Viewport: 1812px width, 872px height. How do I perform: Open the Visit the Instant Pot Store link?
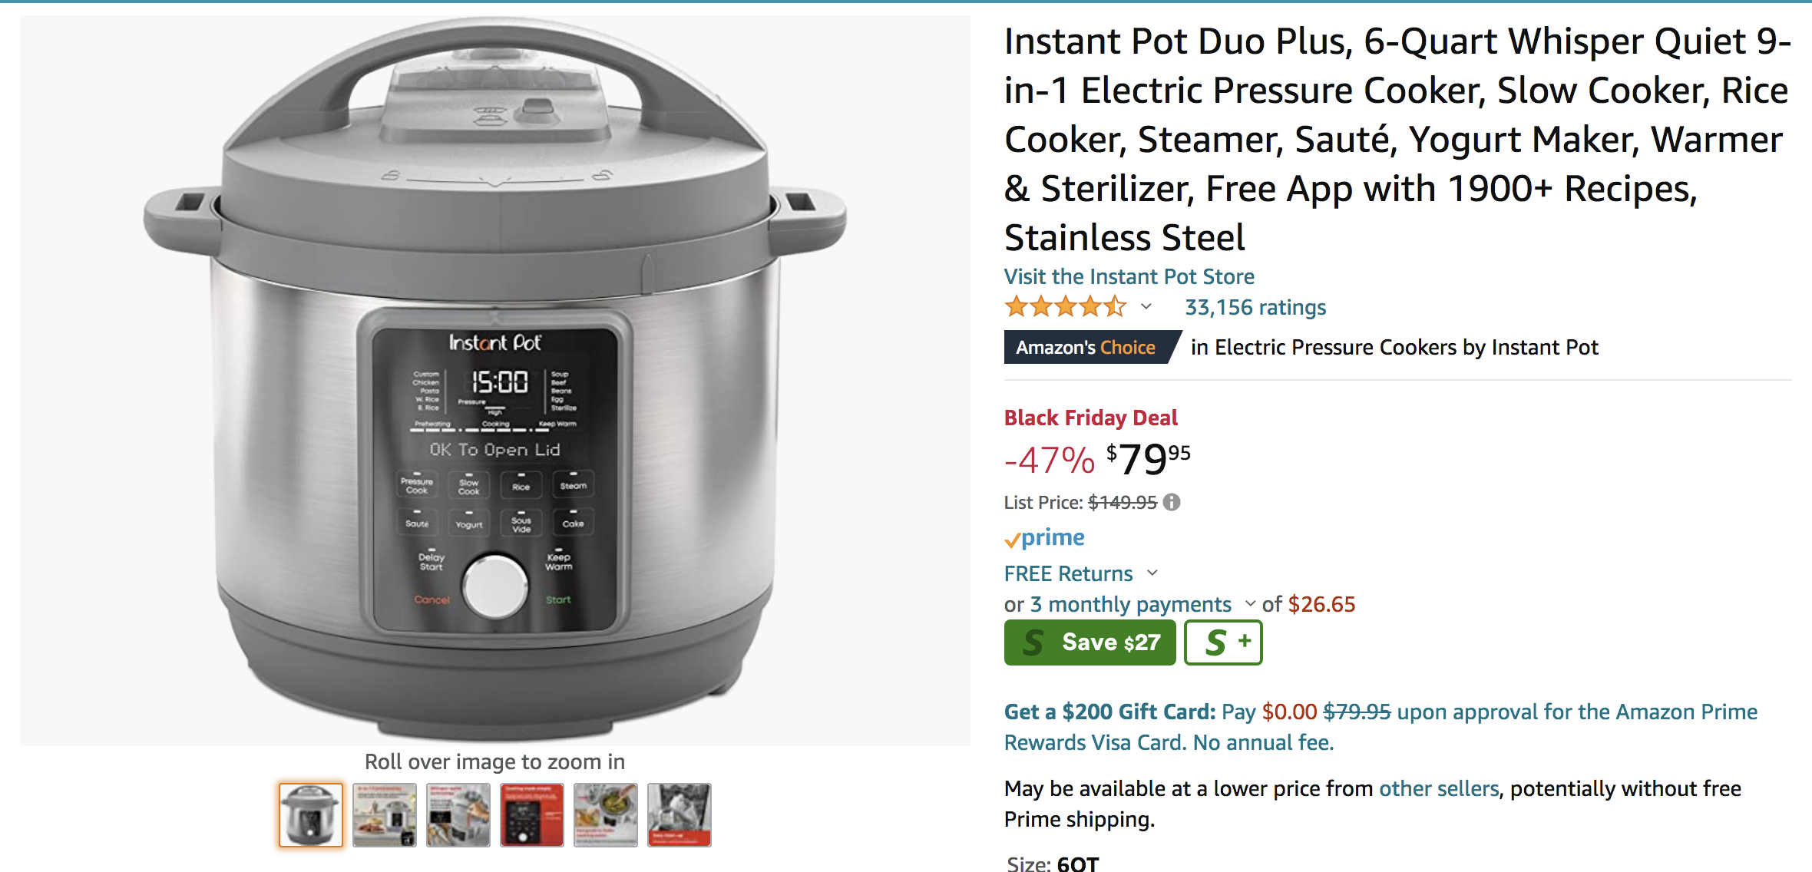[1129, 276]
